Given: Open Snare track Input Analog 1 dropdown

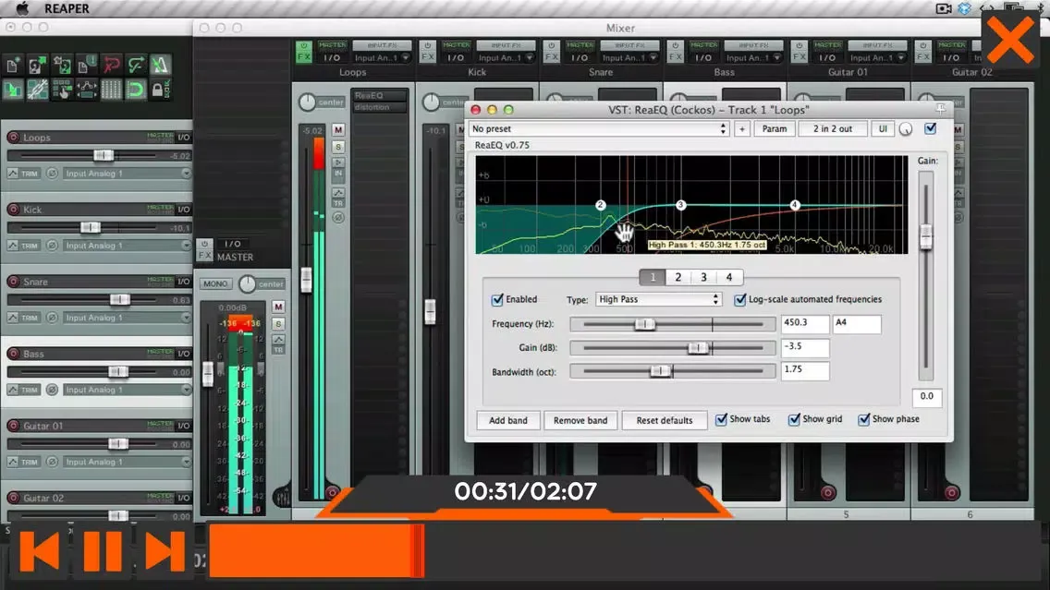Looking at the screenshot, I should 128,318.
